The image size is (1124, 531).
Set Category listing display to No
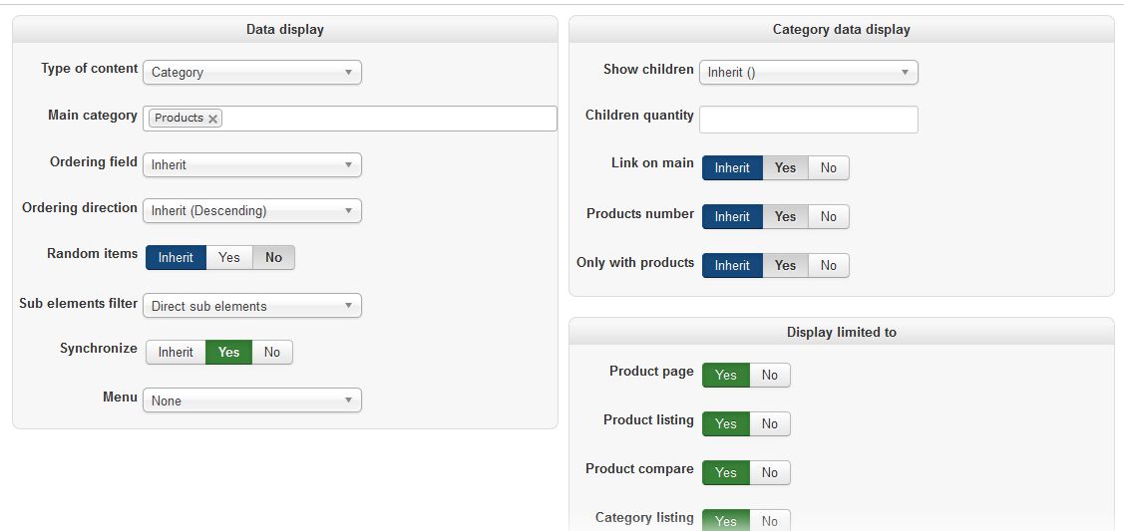(770, 520)
